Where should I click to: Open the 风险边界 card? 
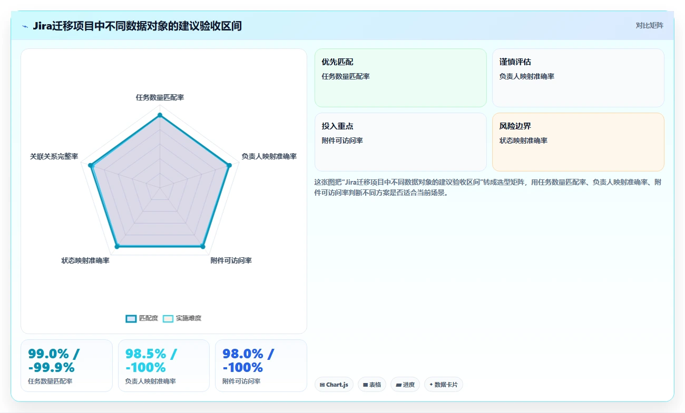[578, 142]
